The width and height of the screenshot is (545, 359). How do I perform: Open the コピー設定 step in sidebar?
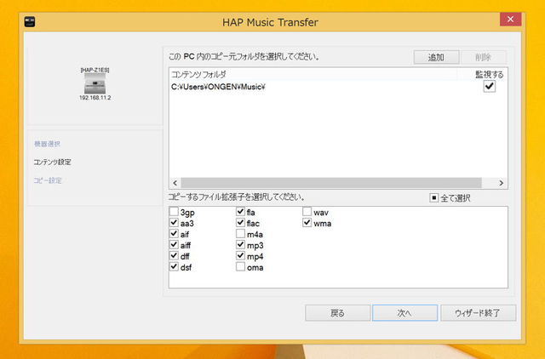48,180
